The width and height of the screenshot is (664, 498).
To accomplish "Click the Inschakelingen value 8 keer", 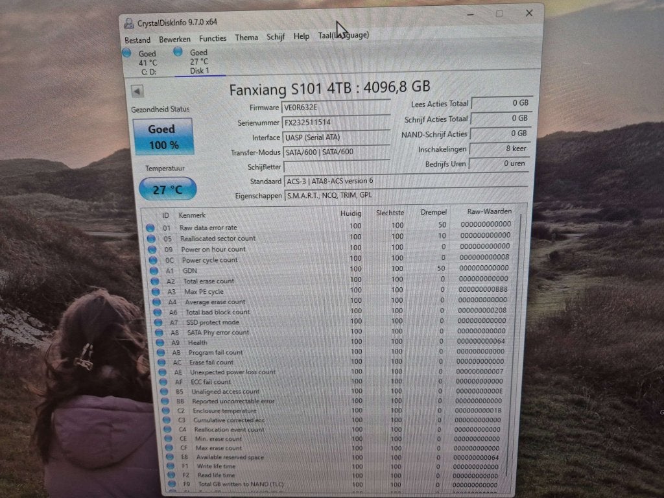I will 501,148.
